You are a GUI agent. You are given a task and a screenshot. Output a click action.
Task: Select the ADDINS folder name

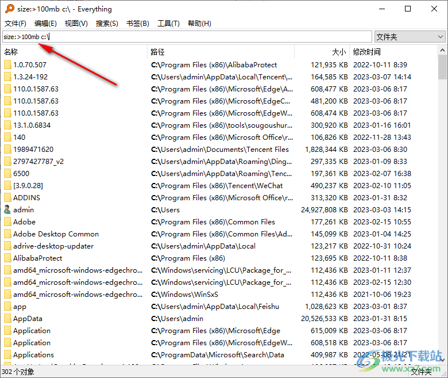coord(26,198)
